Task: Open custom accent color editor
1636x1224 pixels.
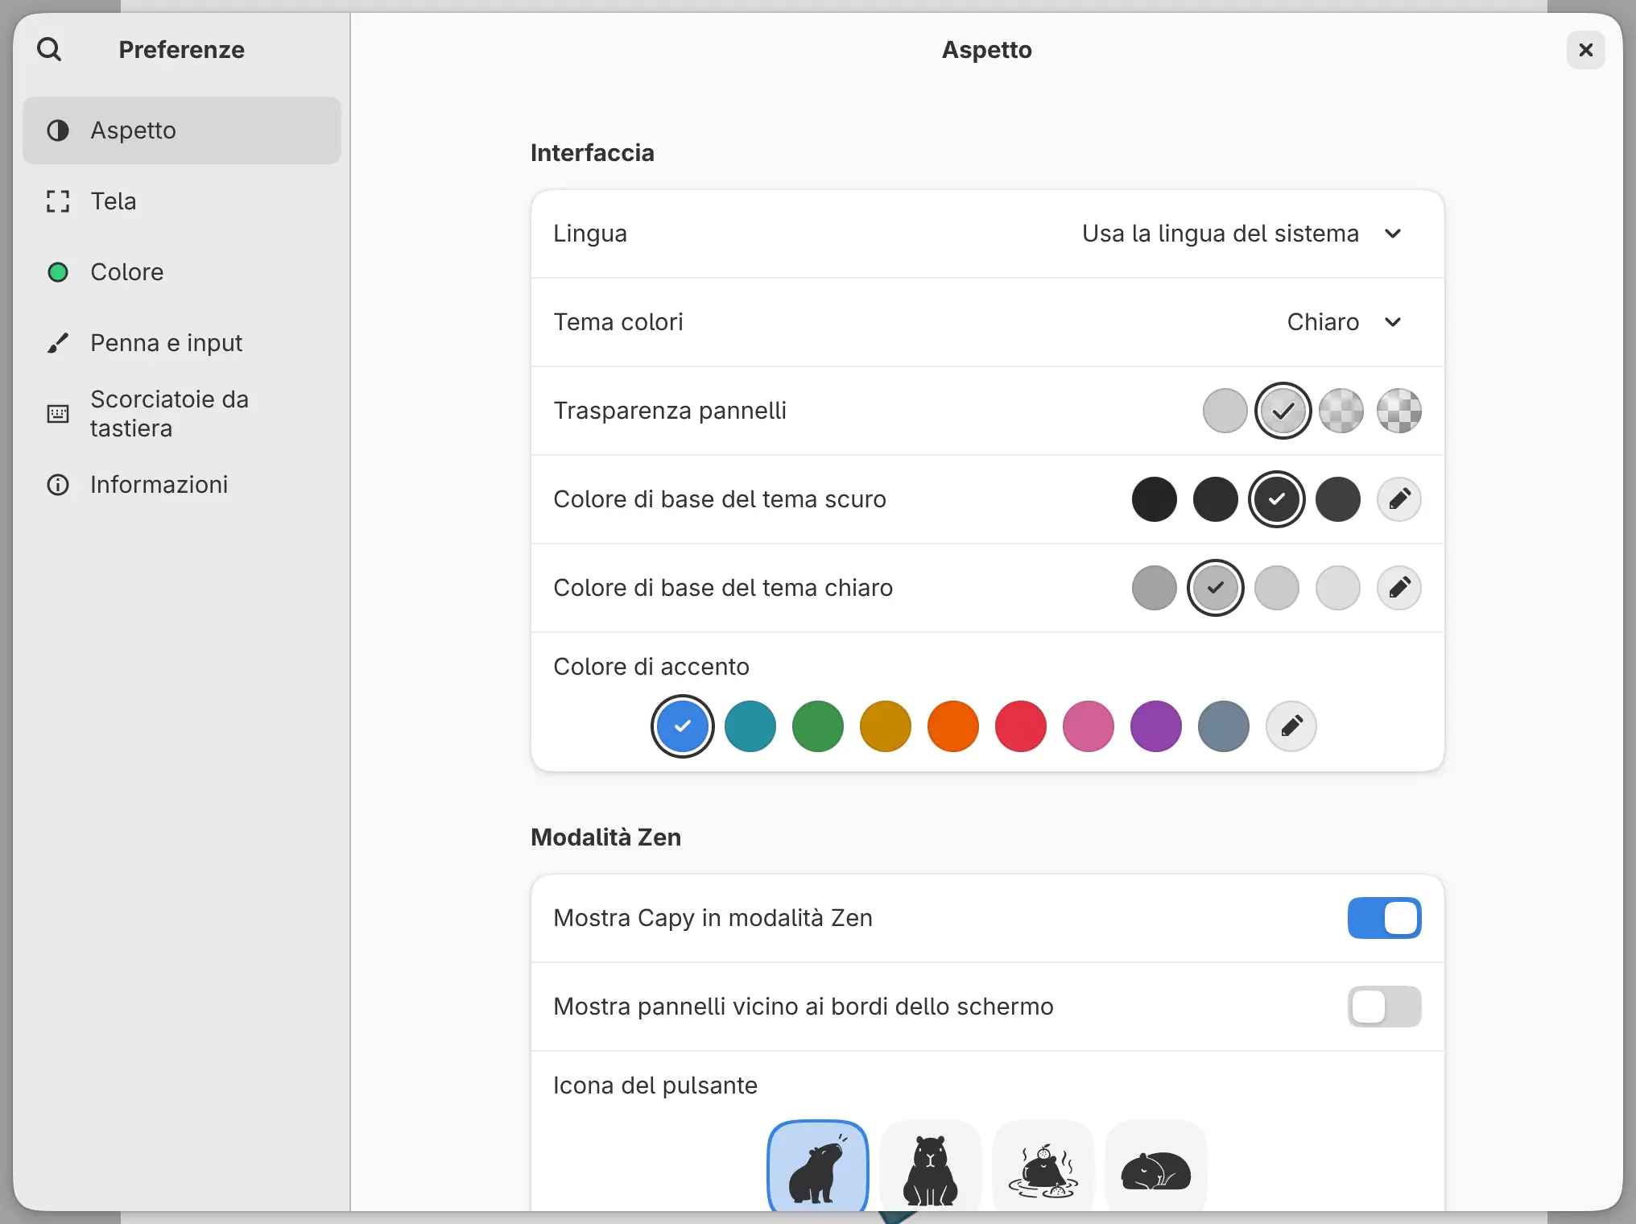Action: coord(1291,726)
